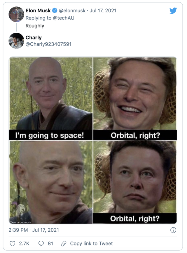Open tweet info circle icon

pos(173,230)
